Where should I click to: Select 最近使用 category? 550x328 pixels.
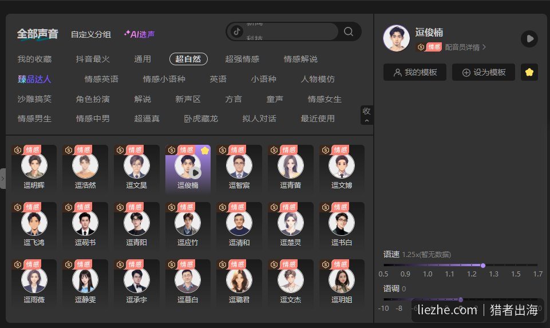318,118
